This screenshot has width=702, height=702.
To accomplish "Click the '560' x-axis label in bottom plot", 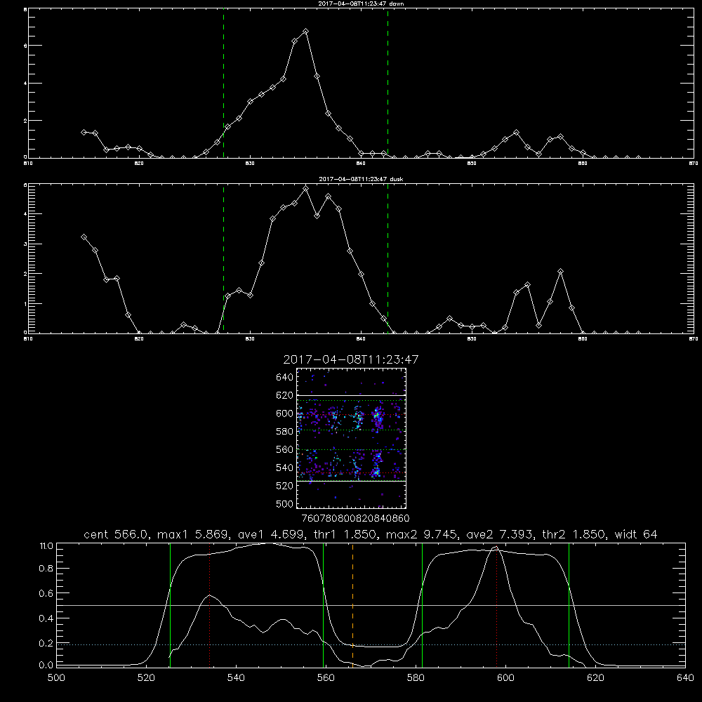I will 326,678.
